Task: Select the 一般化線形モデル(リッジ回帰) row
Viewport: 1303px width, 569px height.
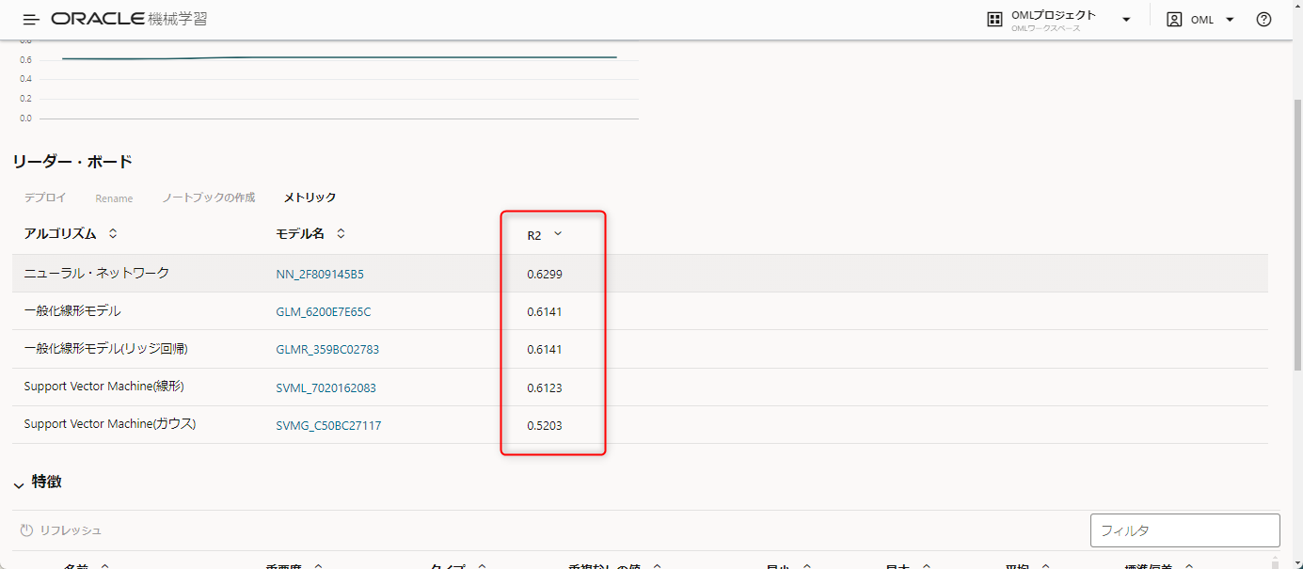Action: point(640,349)
